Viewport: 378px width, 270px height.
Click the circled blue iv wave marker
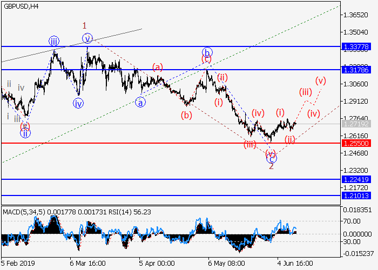pyautogui.click(x=79, y=104)
